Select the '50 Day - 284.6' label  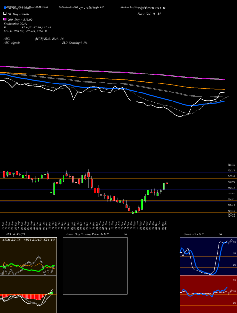[18, 14]
